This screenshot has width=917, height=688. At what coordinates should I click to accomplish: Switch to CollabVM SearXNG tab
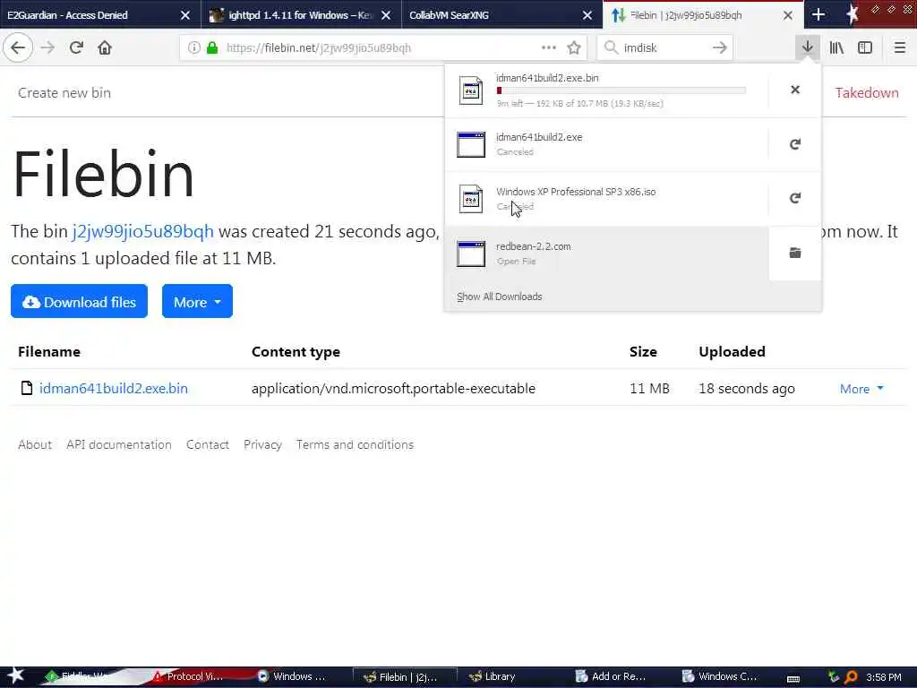(492, 15)
